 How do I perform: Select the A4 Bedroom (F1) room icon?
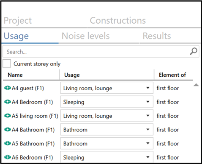click(x=8, y=102)
